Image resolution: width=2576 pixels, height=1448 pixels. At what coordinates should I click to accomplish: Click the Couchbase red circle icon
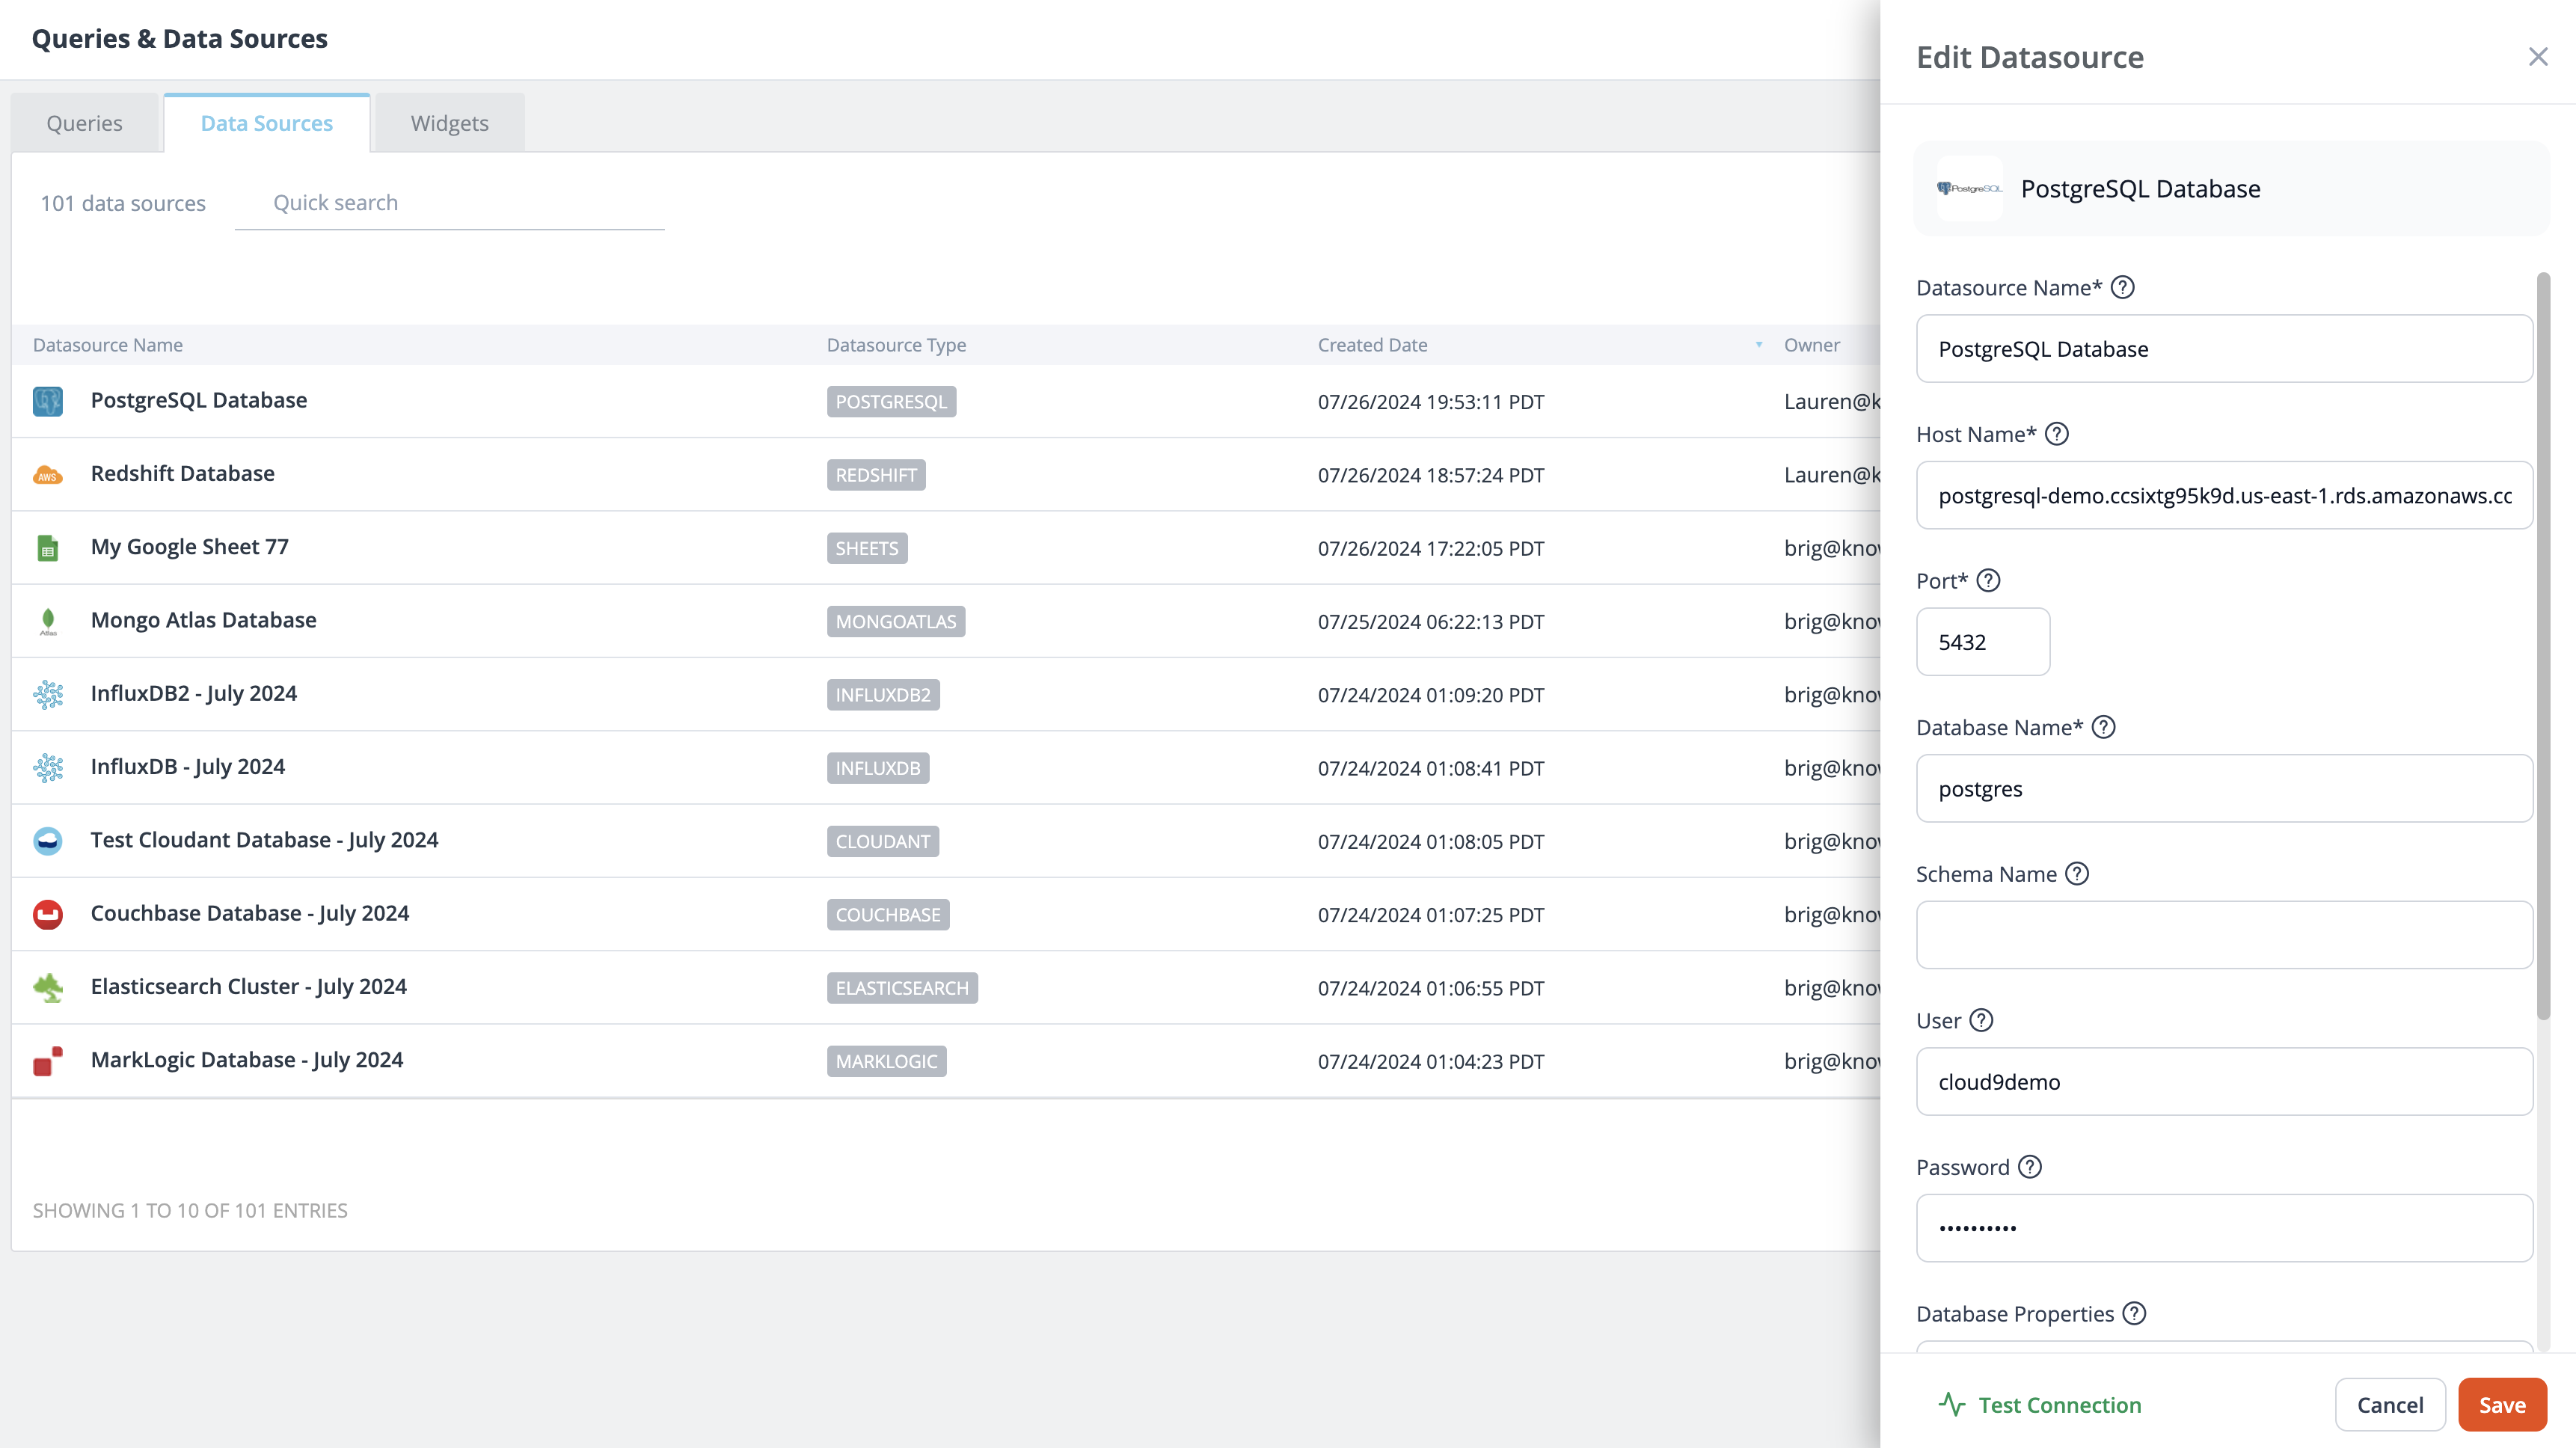(47, 914)
